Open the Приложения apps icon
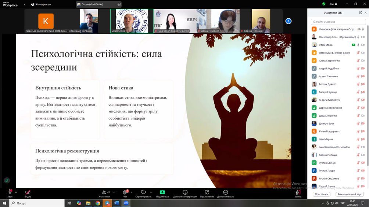 [x=207, y=192]
